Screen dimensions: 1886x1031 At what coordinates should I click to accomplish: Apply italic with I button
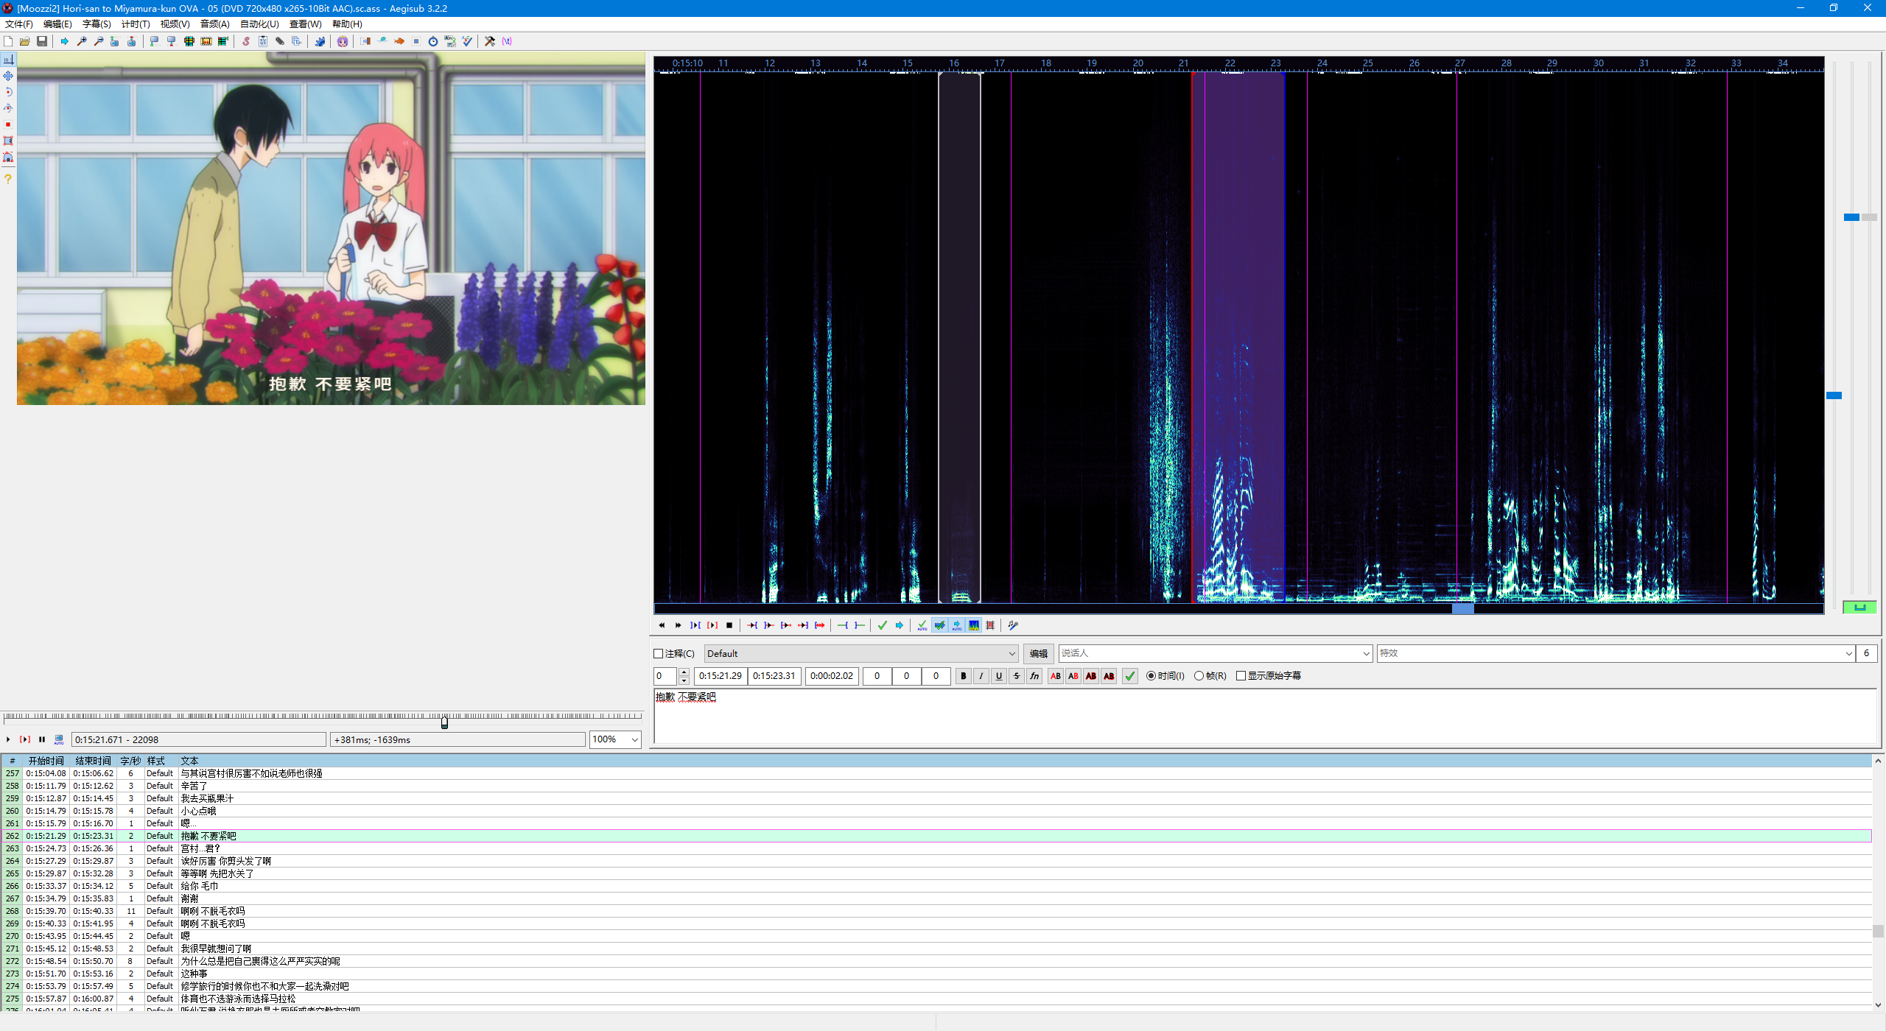[x=981, y=676]
